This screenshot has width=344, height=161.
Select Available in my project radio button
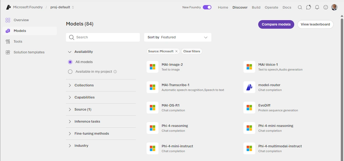(x=70, y=72)
